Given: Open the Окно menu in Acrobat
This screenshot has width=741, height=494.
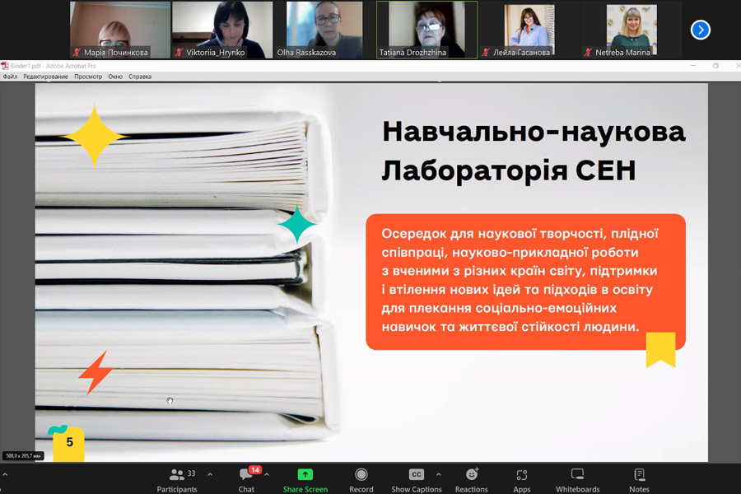Looking at the screenshot, I should coord(115,77).
